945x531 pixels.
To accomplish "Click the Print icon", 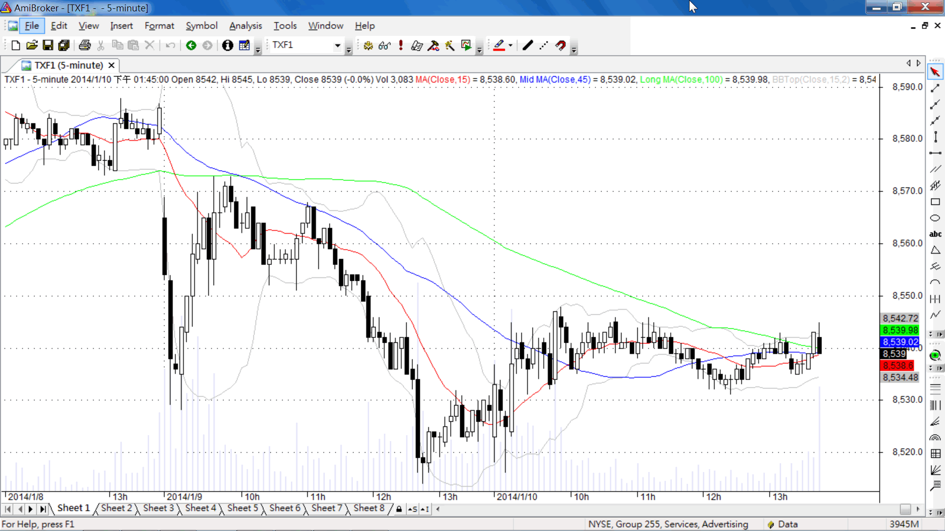I will (85, 45).
